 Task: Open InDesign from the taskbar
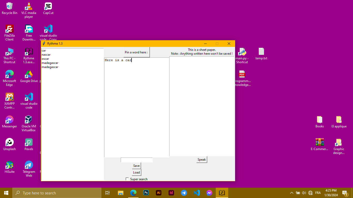pyautogui.click(x=171, y=193)
